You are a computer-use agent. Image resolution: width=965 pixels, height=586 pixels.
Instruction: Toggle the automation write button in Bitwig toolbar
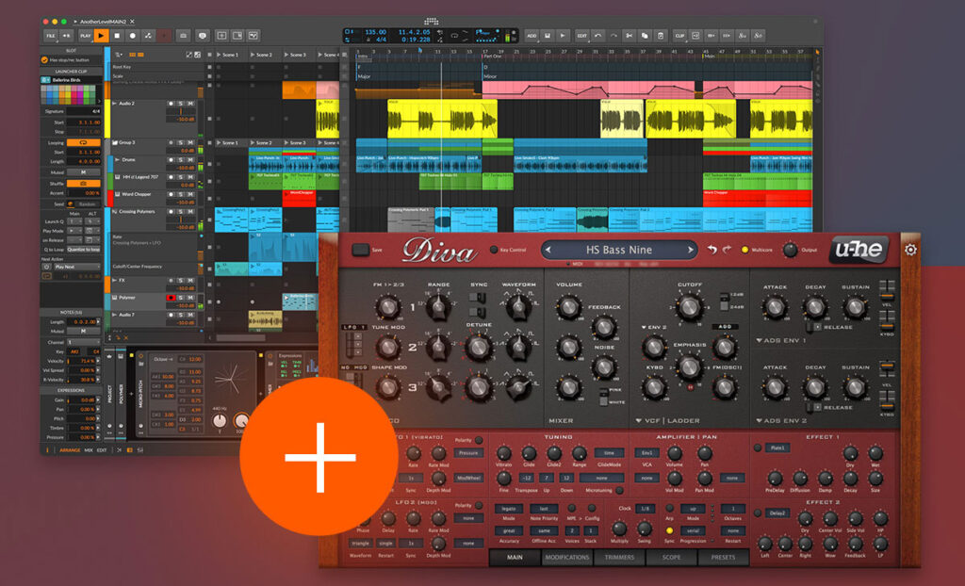(148, 36)
